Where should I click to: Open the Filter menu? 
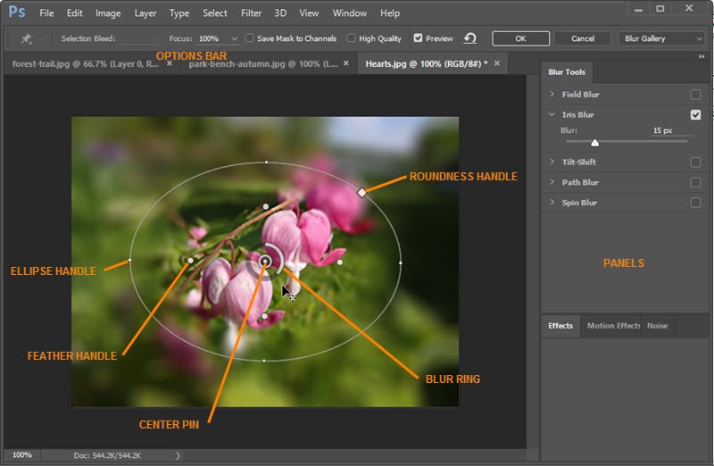(x=251, y=13)
